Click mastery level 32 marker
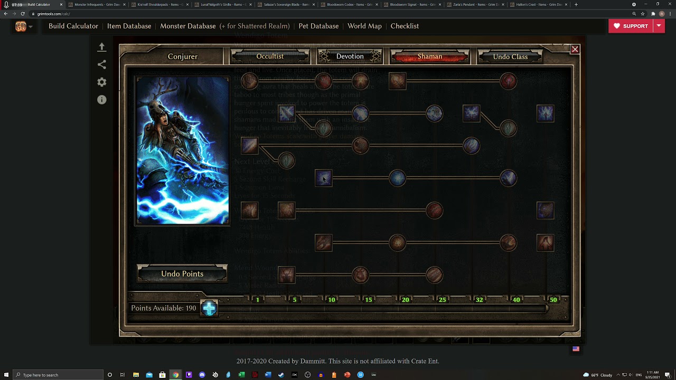The height and width of the screenshot is (380, 676). [479, 300]
